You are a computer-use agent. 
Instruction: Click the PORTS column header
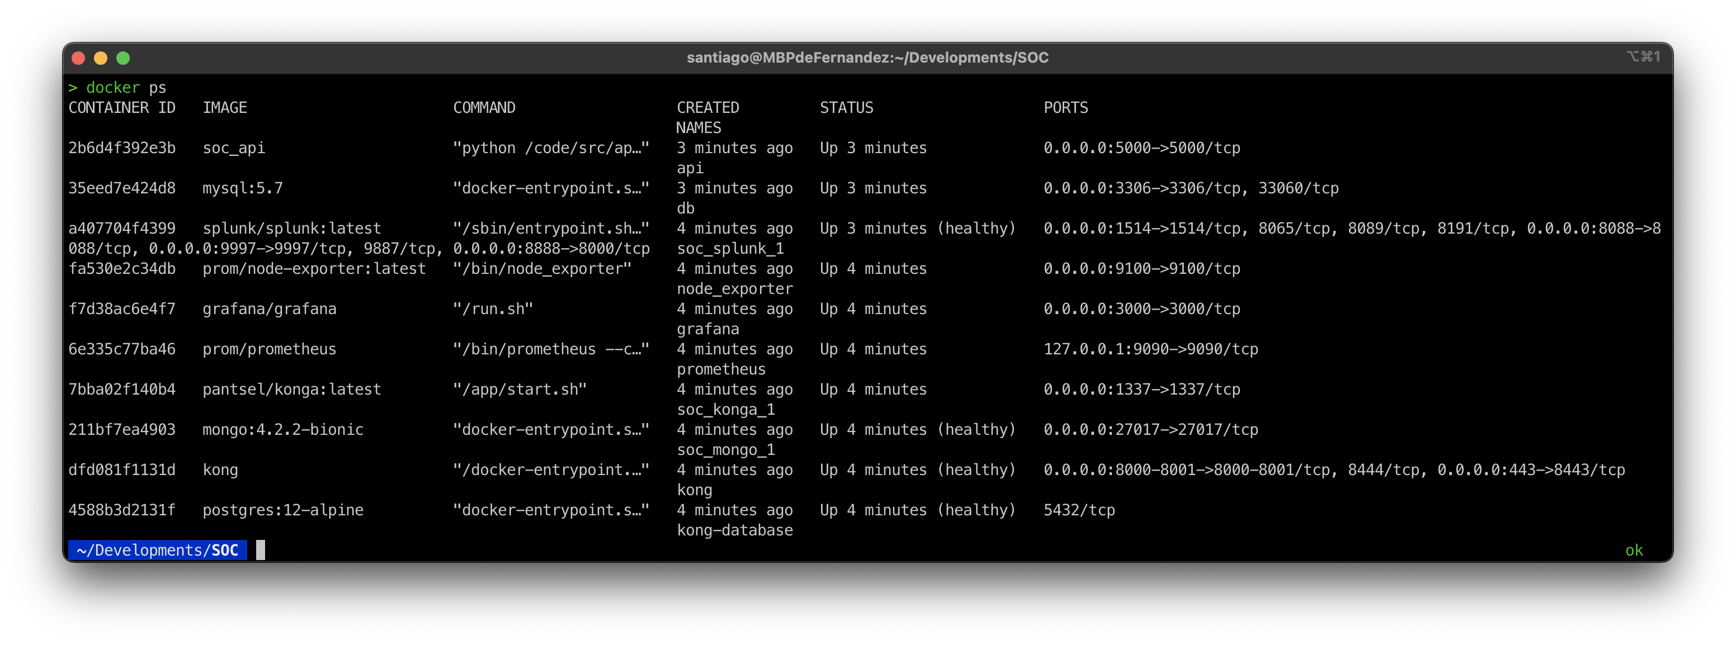pyautogui.click(x=1065, y=108)
